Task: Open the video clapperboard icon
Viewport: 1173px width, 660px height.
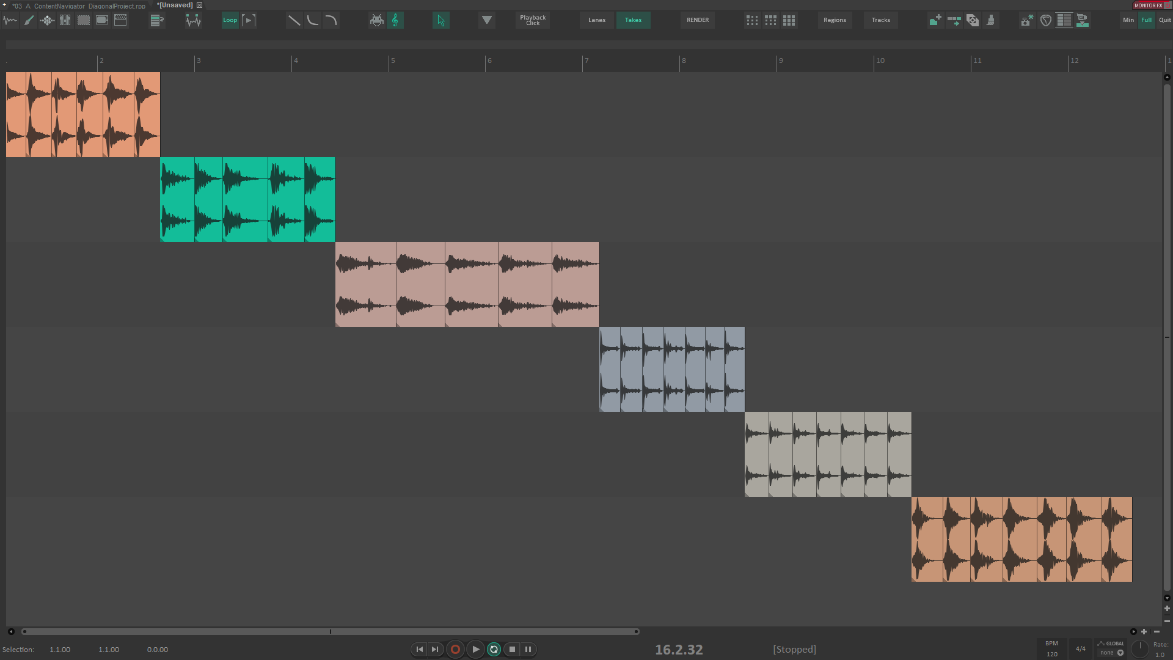Action: click(x=120, y=20)
